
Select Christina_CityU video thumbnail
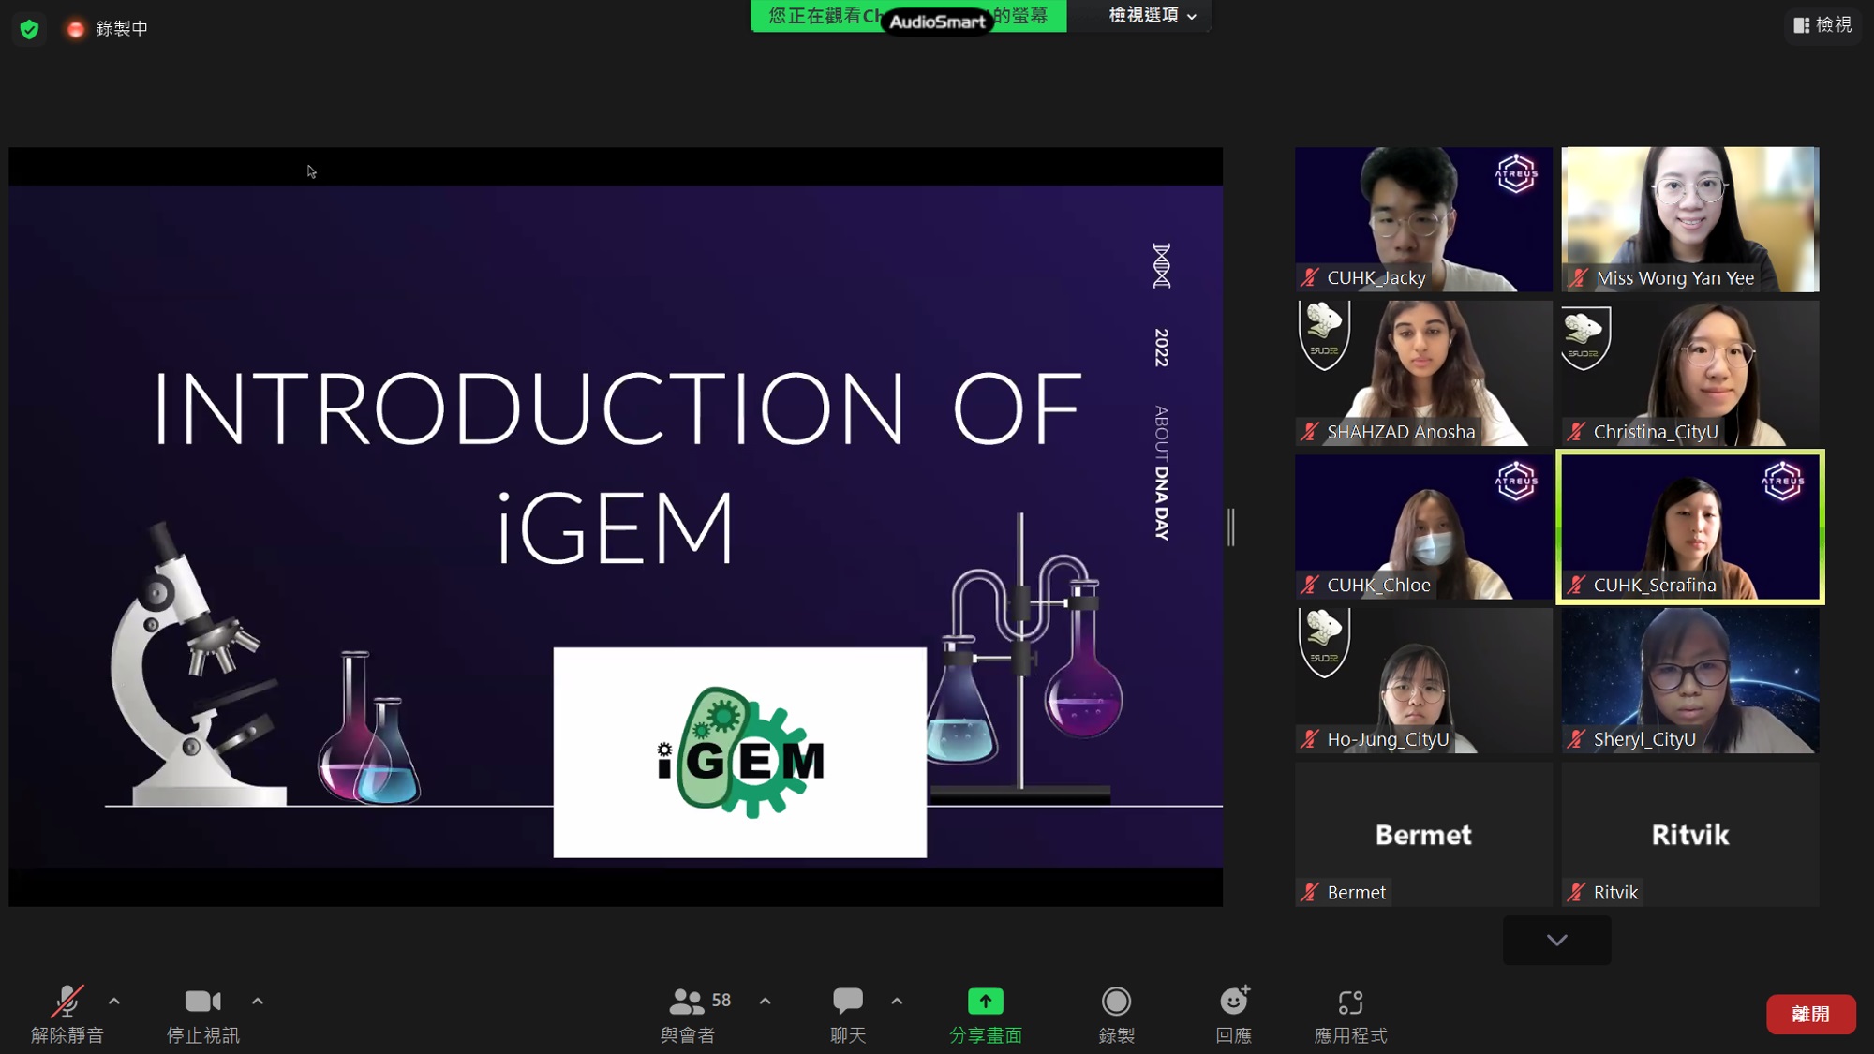pyautogui.click(x=1690, y=373)
